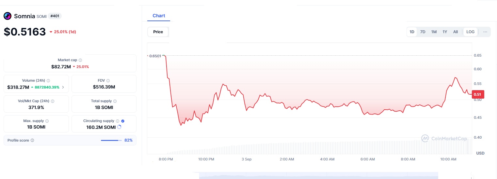Open FDV info icon
This screenshot has height=179, width=497.
click(x=108, y=80)
